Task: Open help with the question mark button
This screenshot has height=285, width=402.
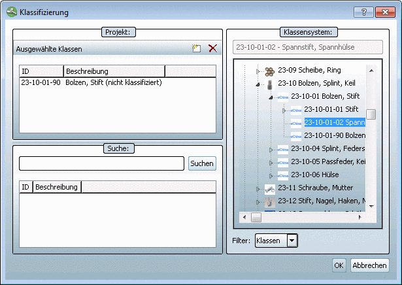Action: pos(363,12)
